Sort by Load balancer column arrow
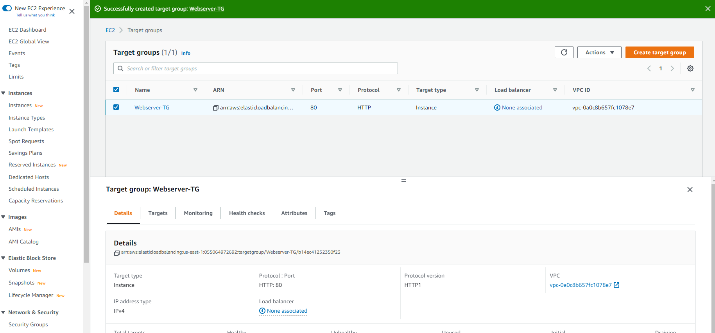Image resolution: width=715 pixels, height=333 pixels. [x=555, y=90]
